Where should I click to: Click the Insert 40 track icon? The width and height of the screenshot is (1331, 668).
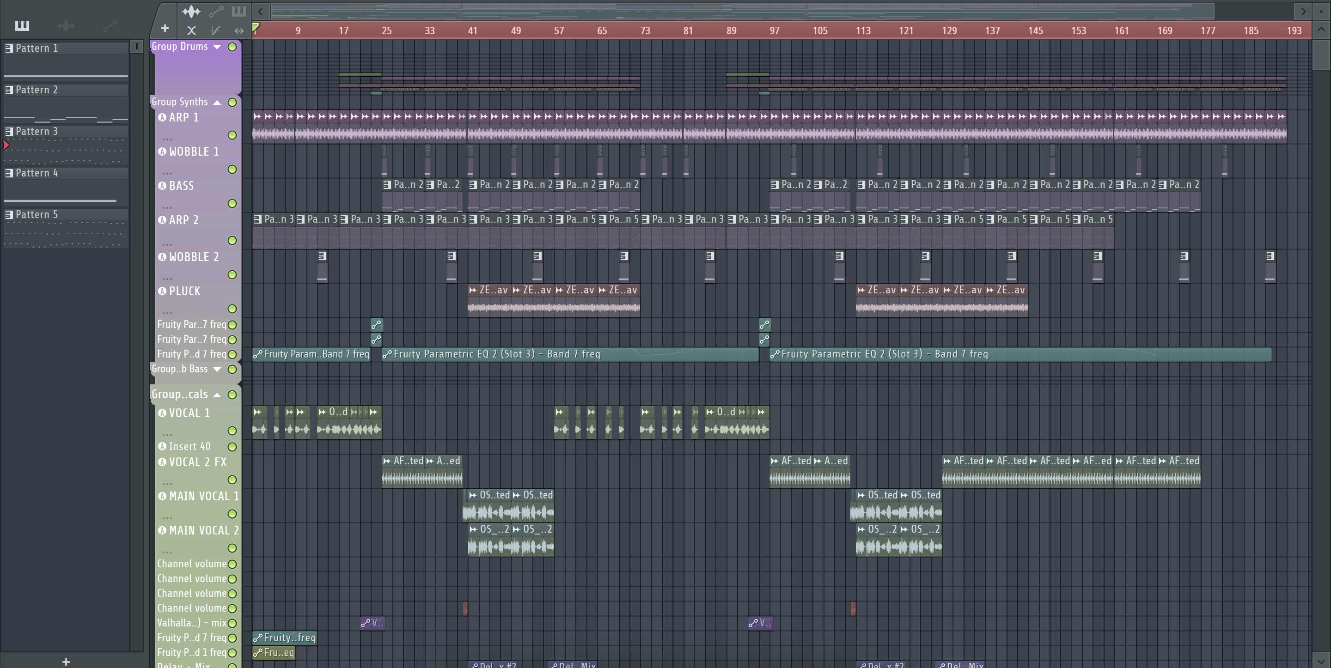tap(162, 446)
